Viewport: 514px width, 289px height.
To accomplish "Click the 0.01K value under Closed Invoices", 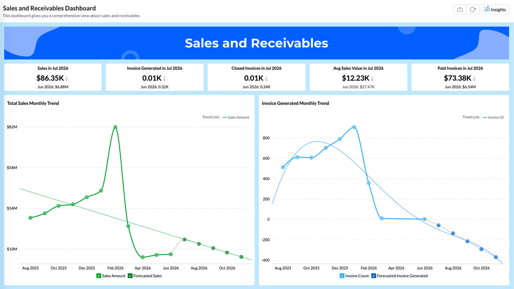I will pyautogui.click(x=254, y=78).
